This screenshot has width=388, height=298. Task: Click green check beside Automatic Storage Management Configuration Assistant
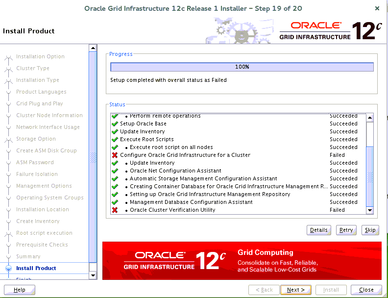(115, 178)
